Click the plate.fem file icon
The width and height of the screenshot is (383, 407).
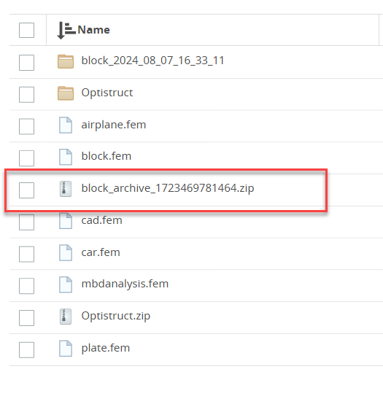point(66,349)
